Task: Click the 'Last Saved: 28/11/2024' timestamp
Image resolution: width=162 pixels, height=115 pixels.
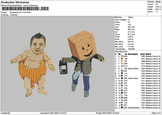Action: pos(53,113)
